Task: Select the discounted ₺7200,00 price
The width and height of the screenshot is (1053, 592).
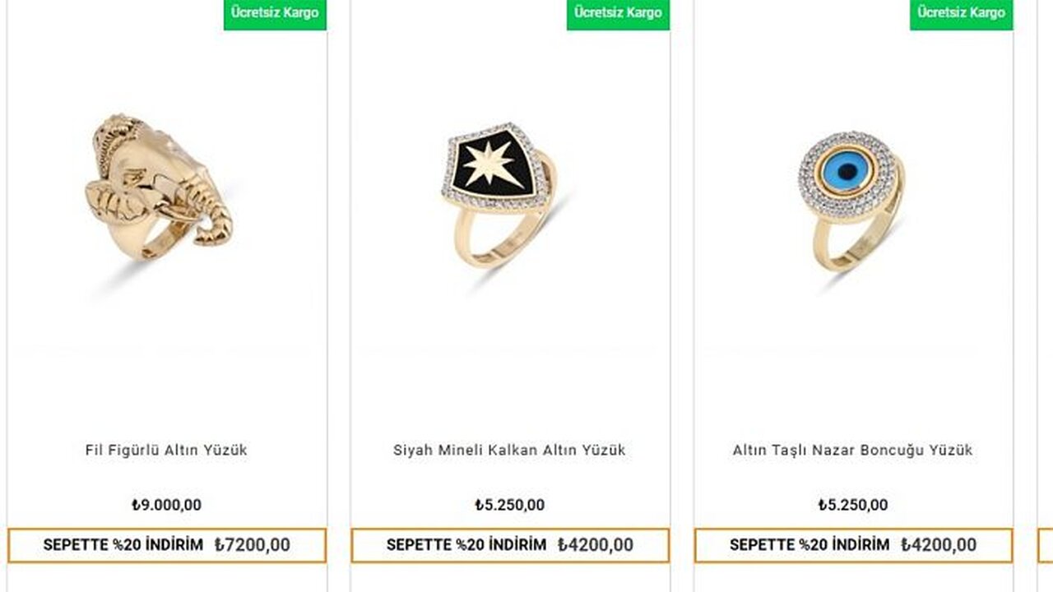Action: pos(252,544)
